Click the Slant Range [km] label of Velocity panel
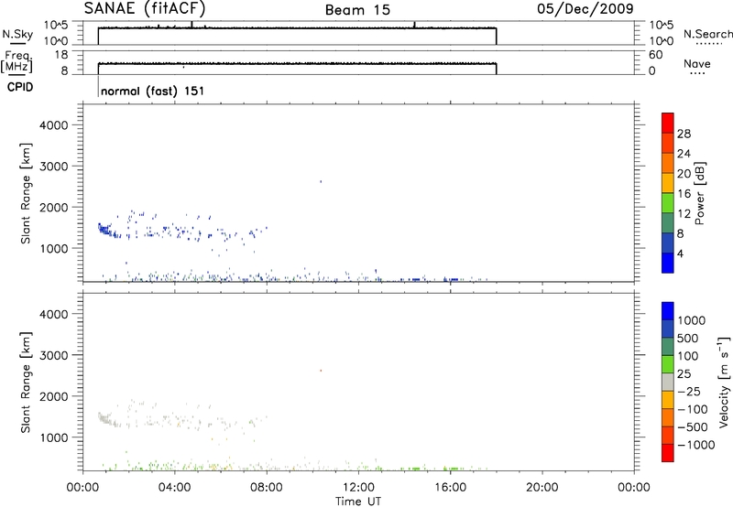The image size is (733, 507). pos(26,383)
